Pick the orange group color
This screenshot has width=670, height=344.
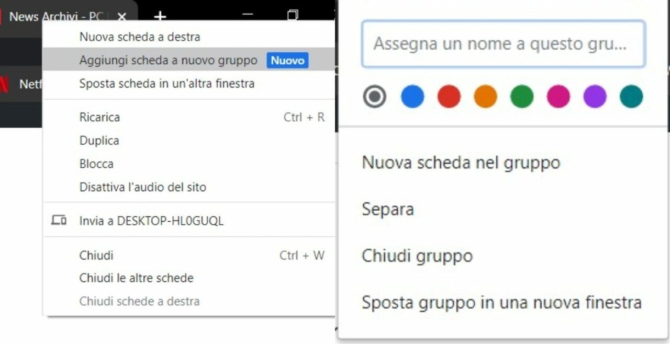[485, 97]
